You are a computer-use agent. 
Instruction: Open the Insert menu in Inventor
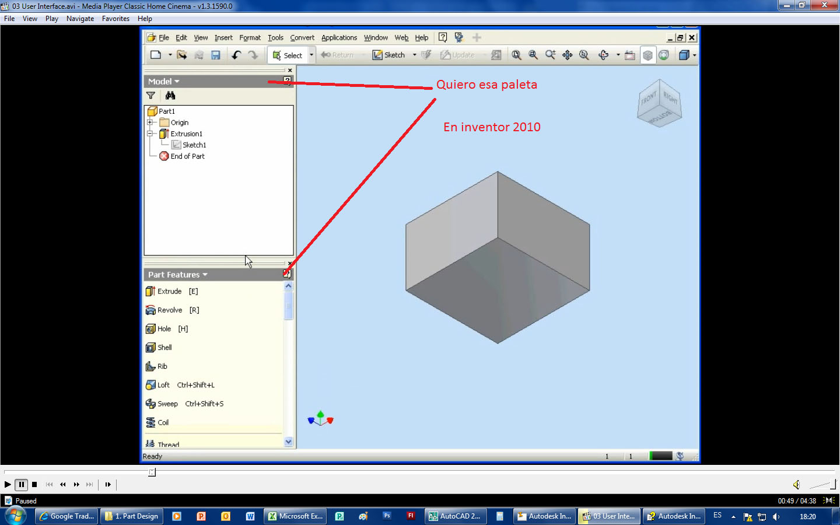(223, 37)
